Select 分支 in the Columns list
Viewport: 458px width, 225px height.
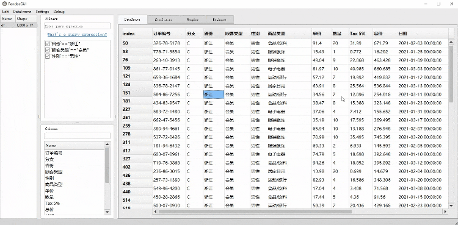49,159
